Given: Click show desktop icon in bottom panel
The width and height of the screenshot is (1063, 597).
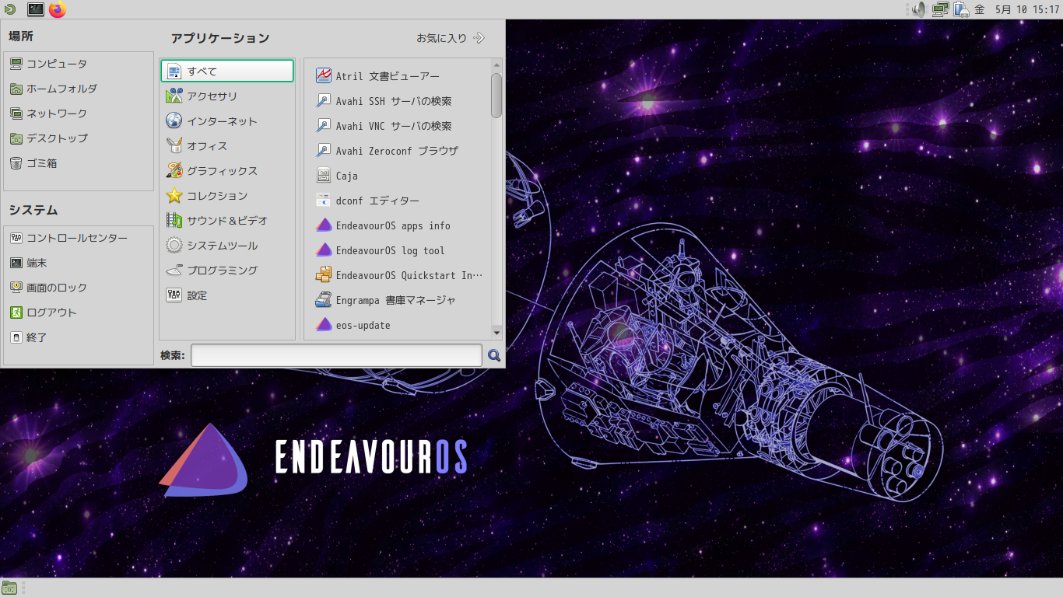Looking at the screenshot, I should click(10, 588).
